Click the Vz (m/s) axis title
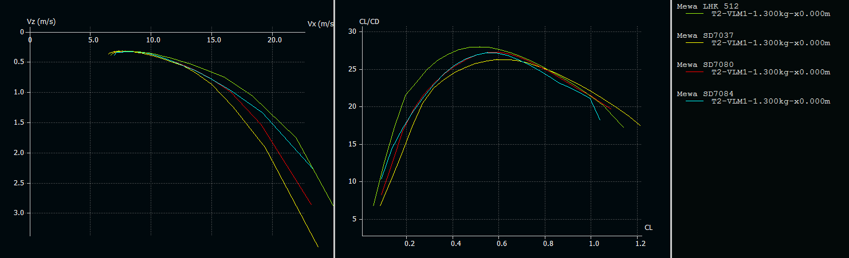Screen dimensions: 849x258 41,22
